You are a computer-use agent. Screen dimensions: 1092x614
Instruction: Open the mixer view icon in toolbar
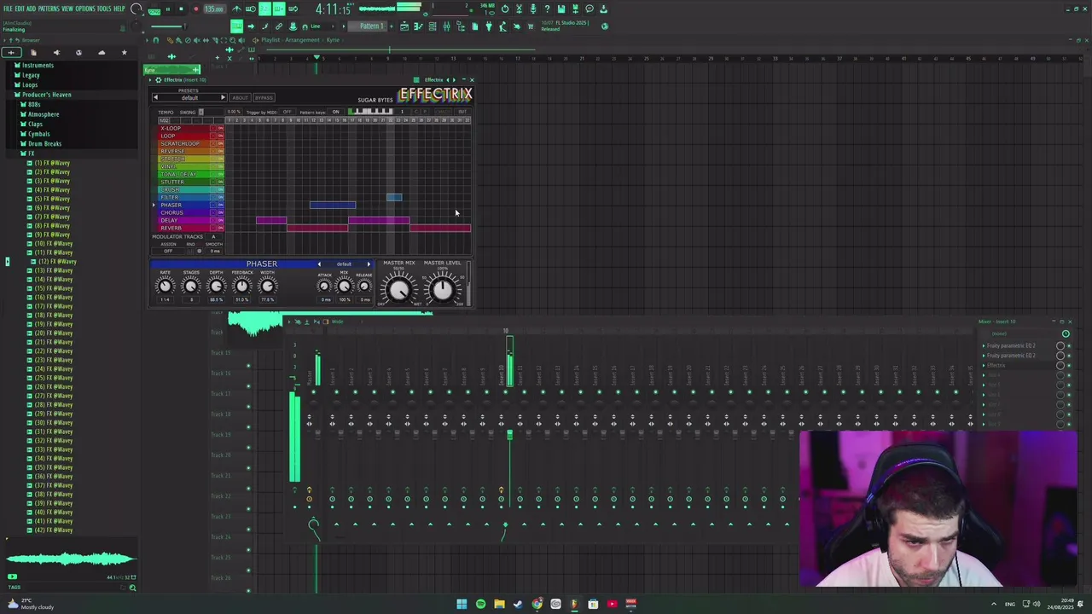tap(446, 26)
